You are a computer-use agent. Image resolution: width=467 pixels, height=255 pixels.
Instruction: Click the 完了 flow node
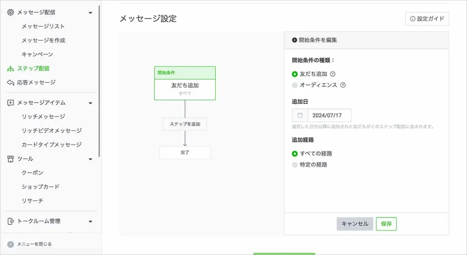(x=185, y=153)
